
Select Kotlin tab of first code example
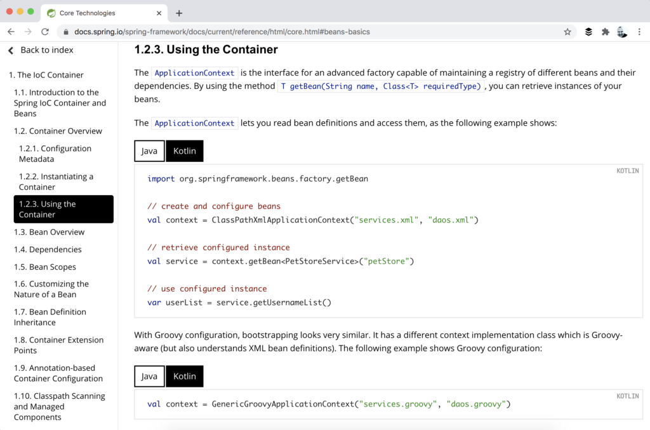pyautogui.click(x=185, y=151)
